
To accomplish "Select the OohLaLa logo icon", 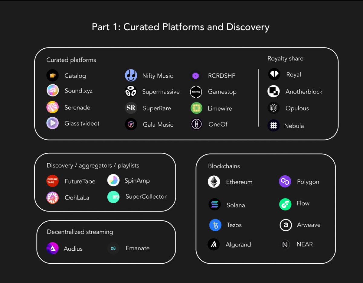I will (x=53, y=197).
